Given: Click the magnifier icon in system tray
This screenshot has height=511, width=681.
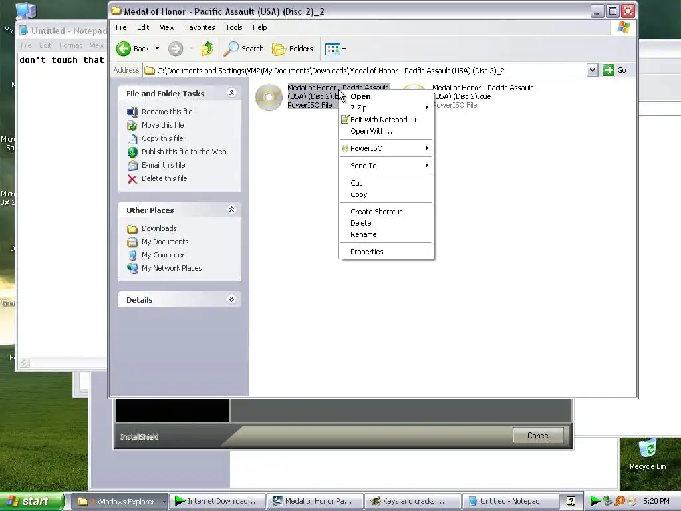Looking at the screenshot, I should point(620,502).
